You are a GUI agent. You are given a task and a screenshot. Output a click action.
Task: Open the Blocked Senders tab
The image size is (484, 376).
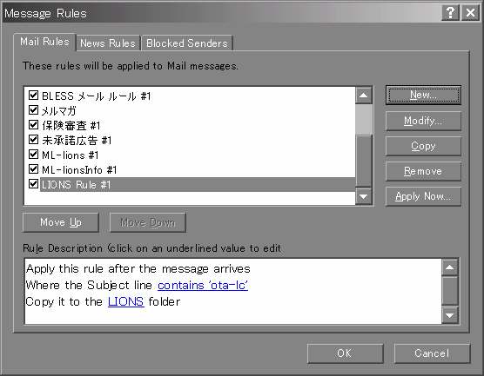point(187,43)
